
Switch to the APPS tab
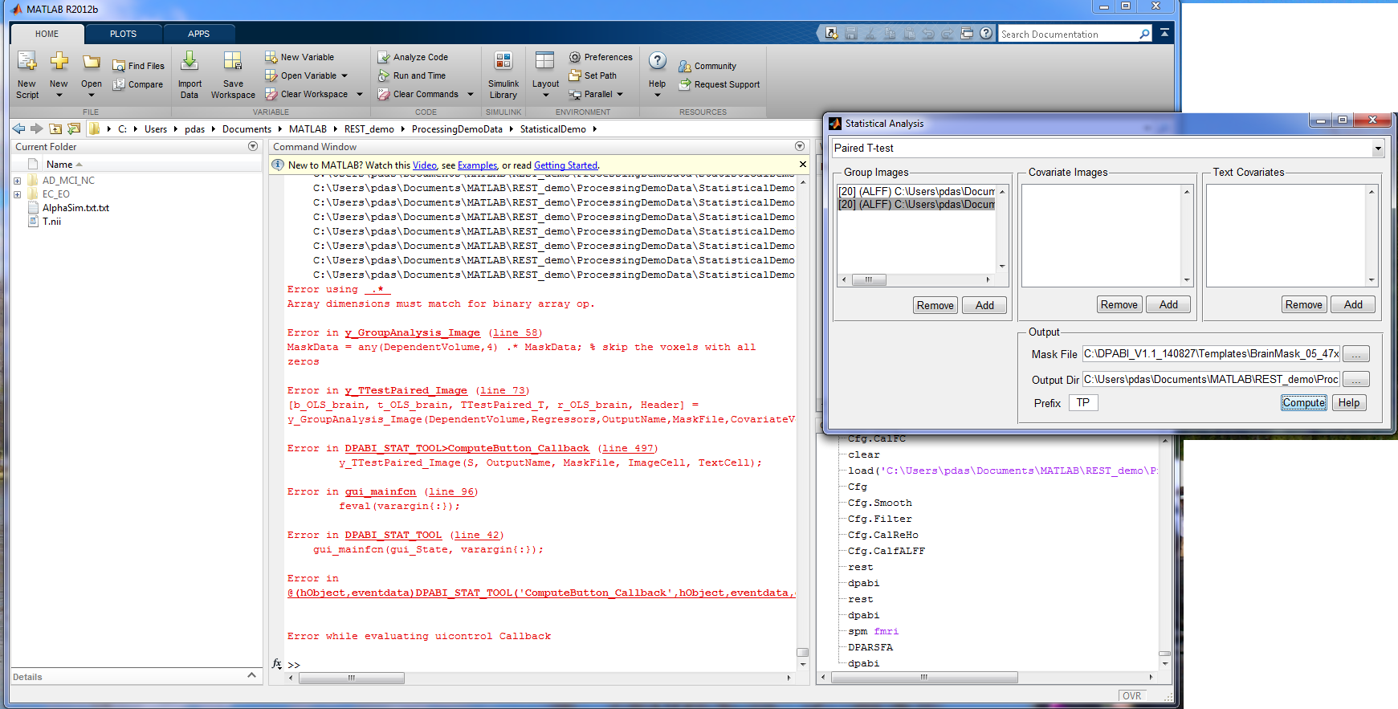click(x=198, y=34)
